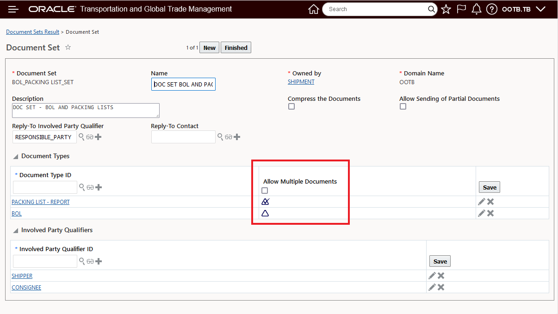Enable Compress the Documents checkbox
558x314 pixels.
click(x=291, y=106)
